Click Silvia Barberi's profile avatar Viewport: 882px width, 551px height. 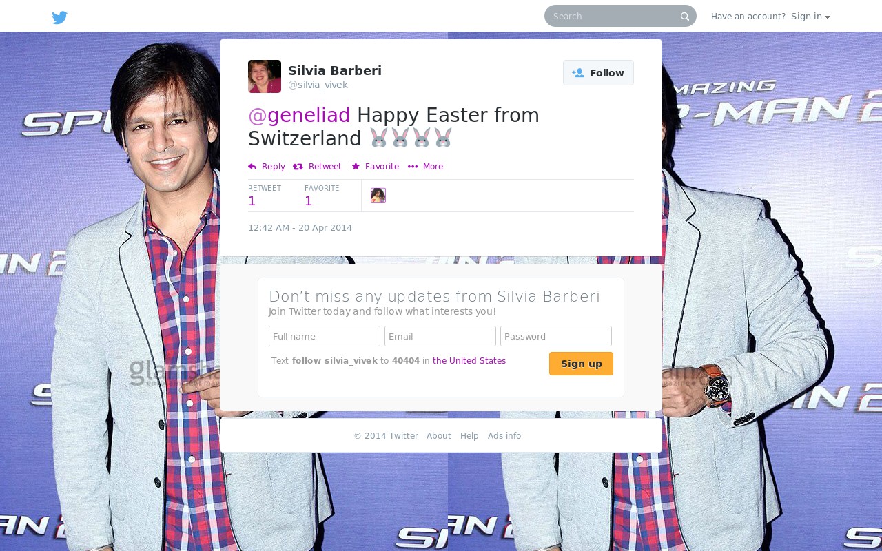(265, 76)
